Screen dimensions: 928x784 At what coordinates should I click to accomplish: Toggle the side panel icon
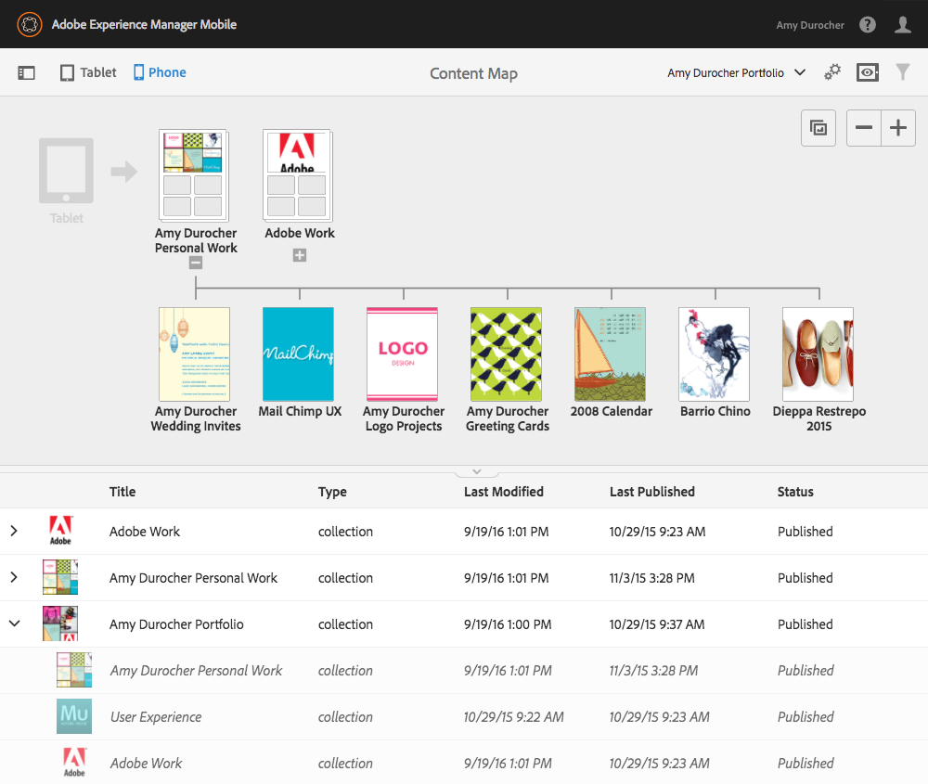(27, 72)
